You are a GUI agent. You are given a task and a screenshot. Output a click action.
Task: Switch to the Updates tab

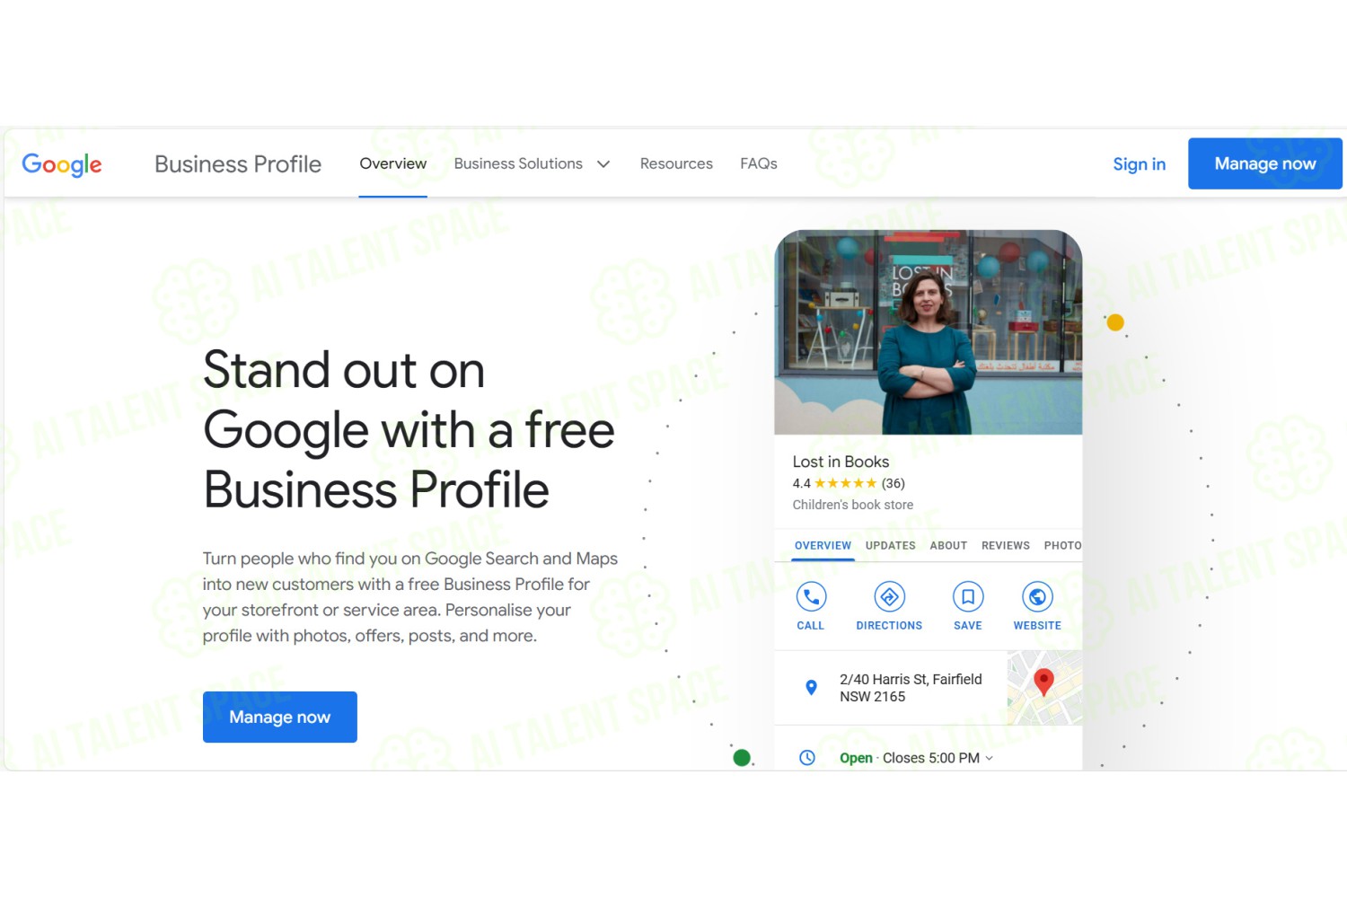[891, 545]
